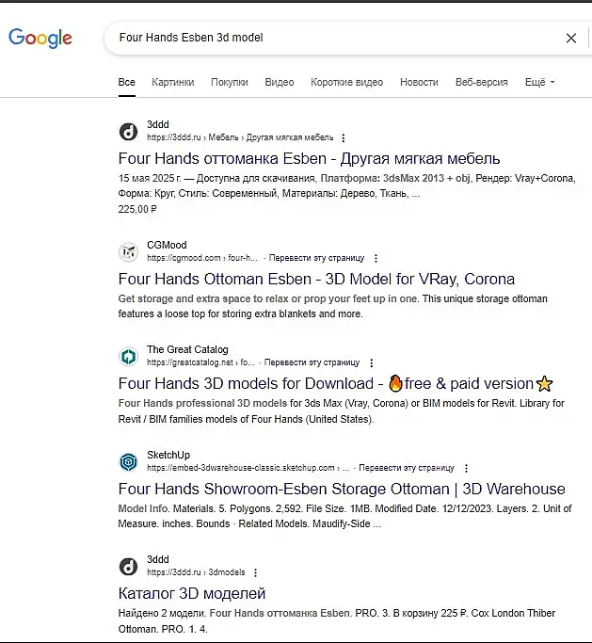Image resolution: width=592 pixels, height=643 pixels.
Task: Click into the Google search input field
Action: point(329,39)
